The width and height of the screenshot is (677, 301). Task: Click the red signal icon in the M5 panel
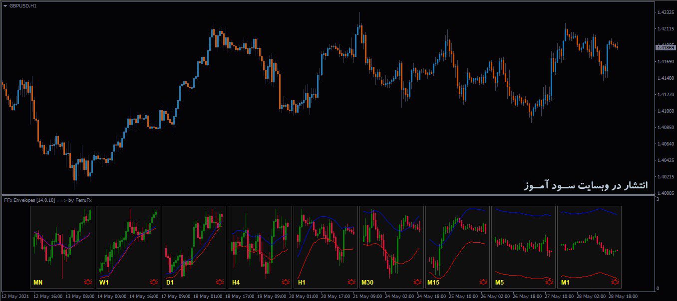(550, 283)
